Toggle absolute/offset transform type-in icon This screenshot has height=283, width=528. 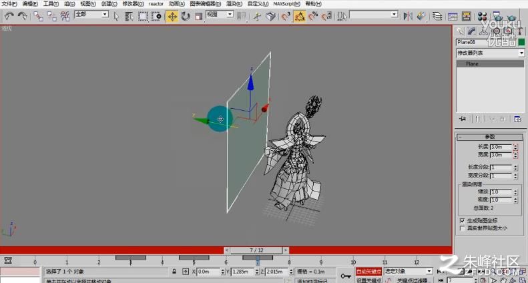pyautogui.click(x=186, y=271)
